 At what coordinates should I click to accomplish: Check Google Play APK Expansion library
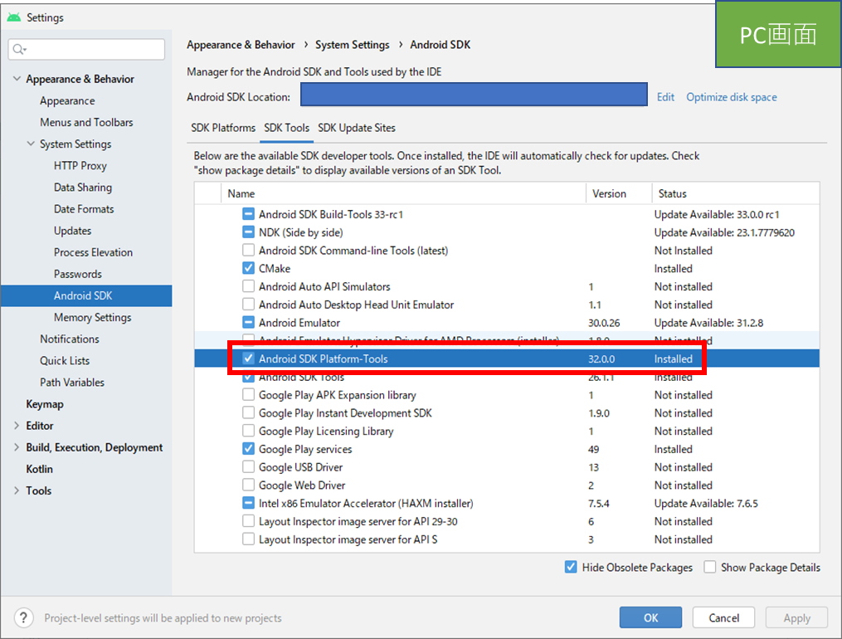[x=248, y=395]
